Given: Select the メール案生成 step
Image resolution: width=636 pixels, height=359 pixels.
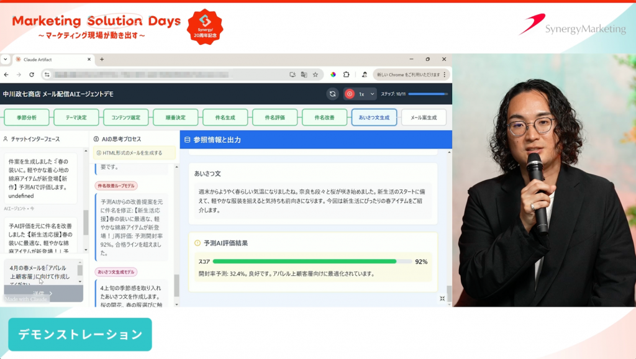Looking at the screenshot, I should pos(424,117).
